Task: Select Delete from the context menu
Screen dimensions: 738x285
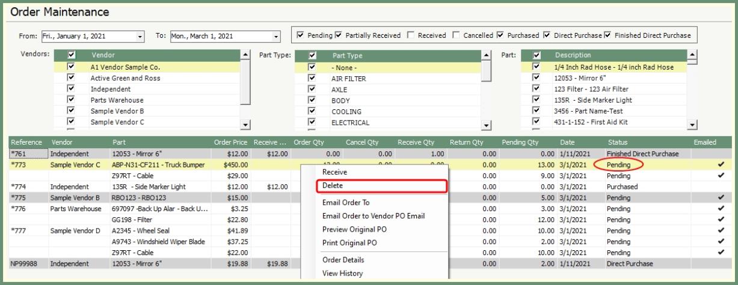Action: coord(333,186)
